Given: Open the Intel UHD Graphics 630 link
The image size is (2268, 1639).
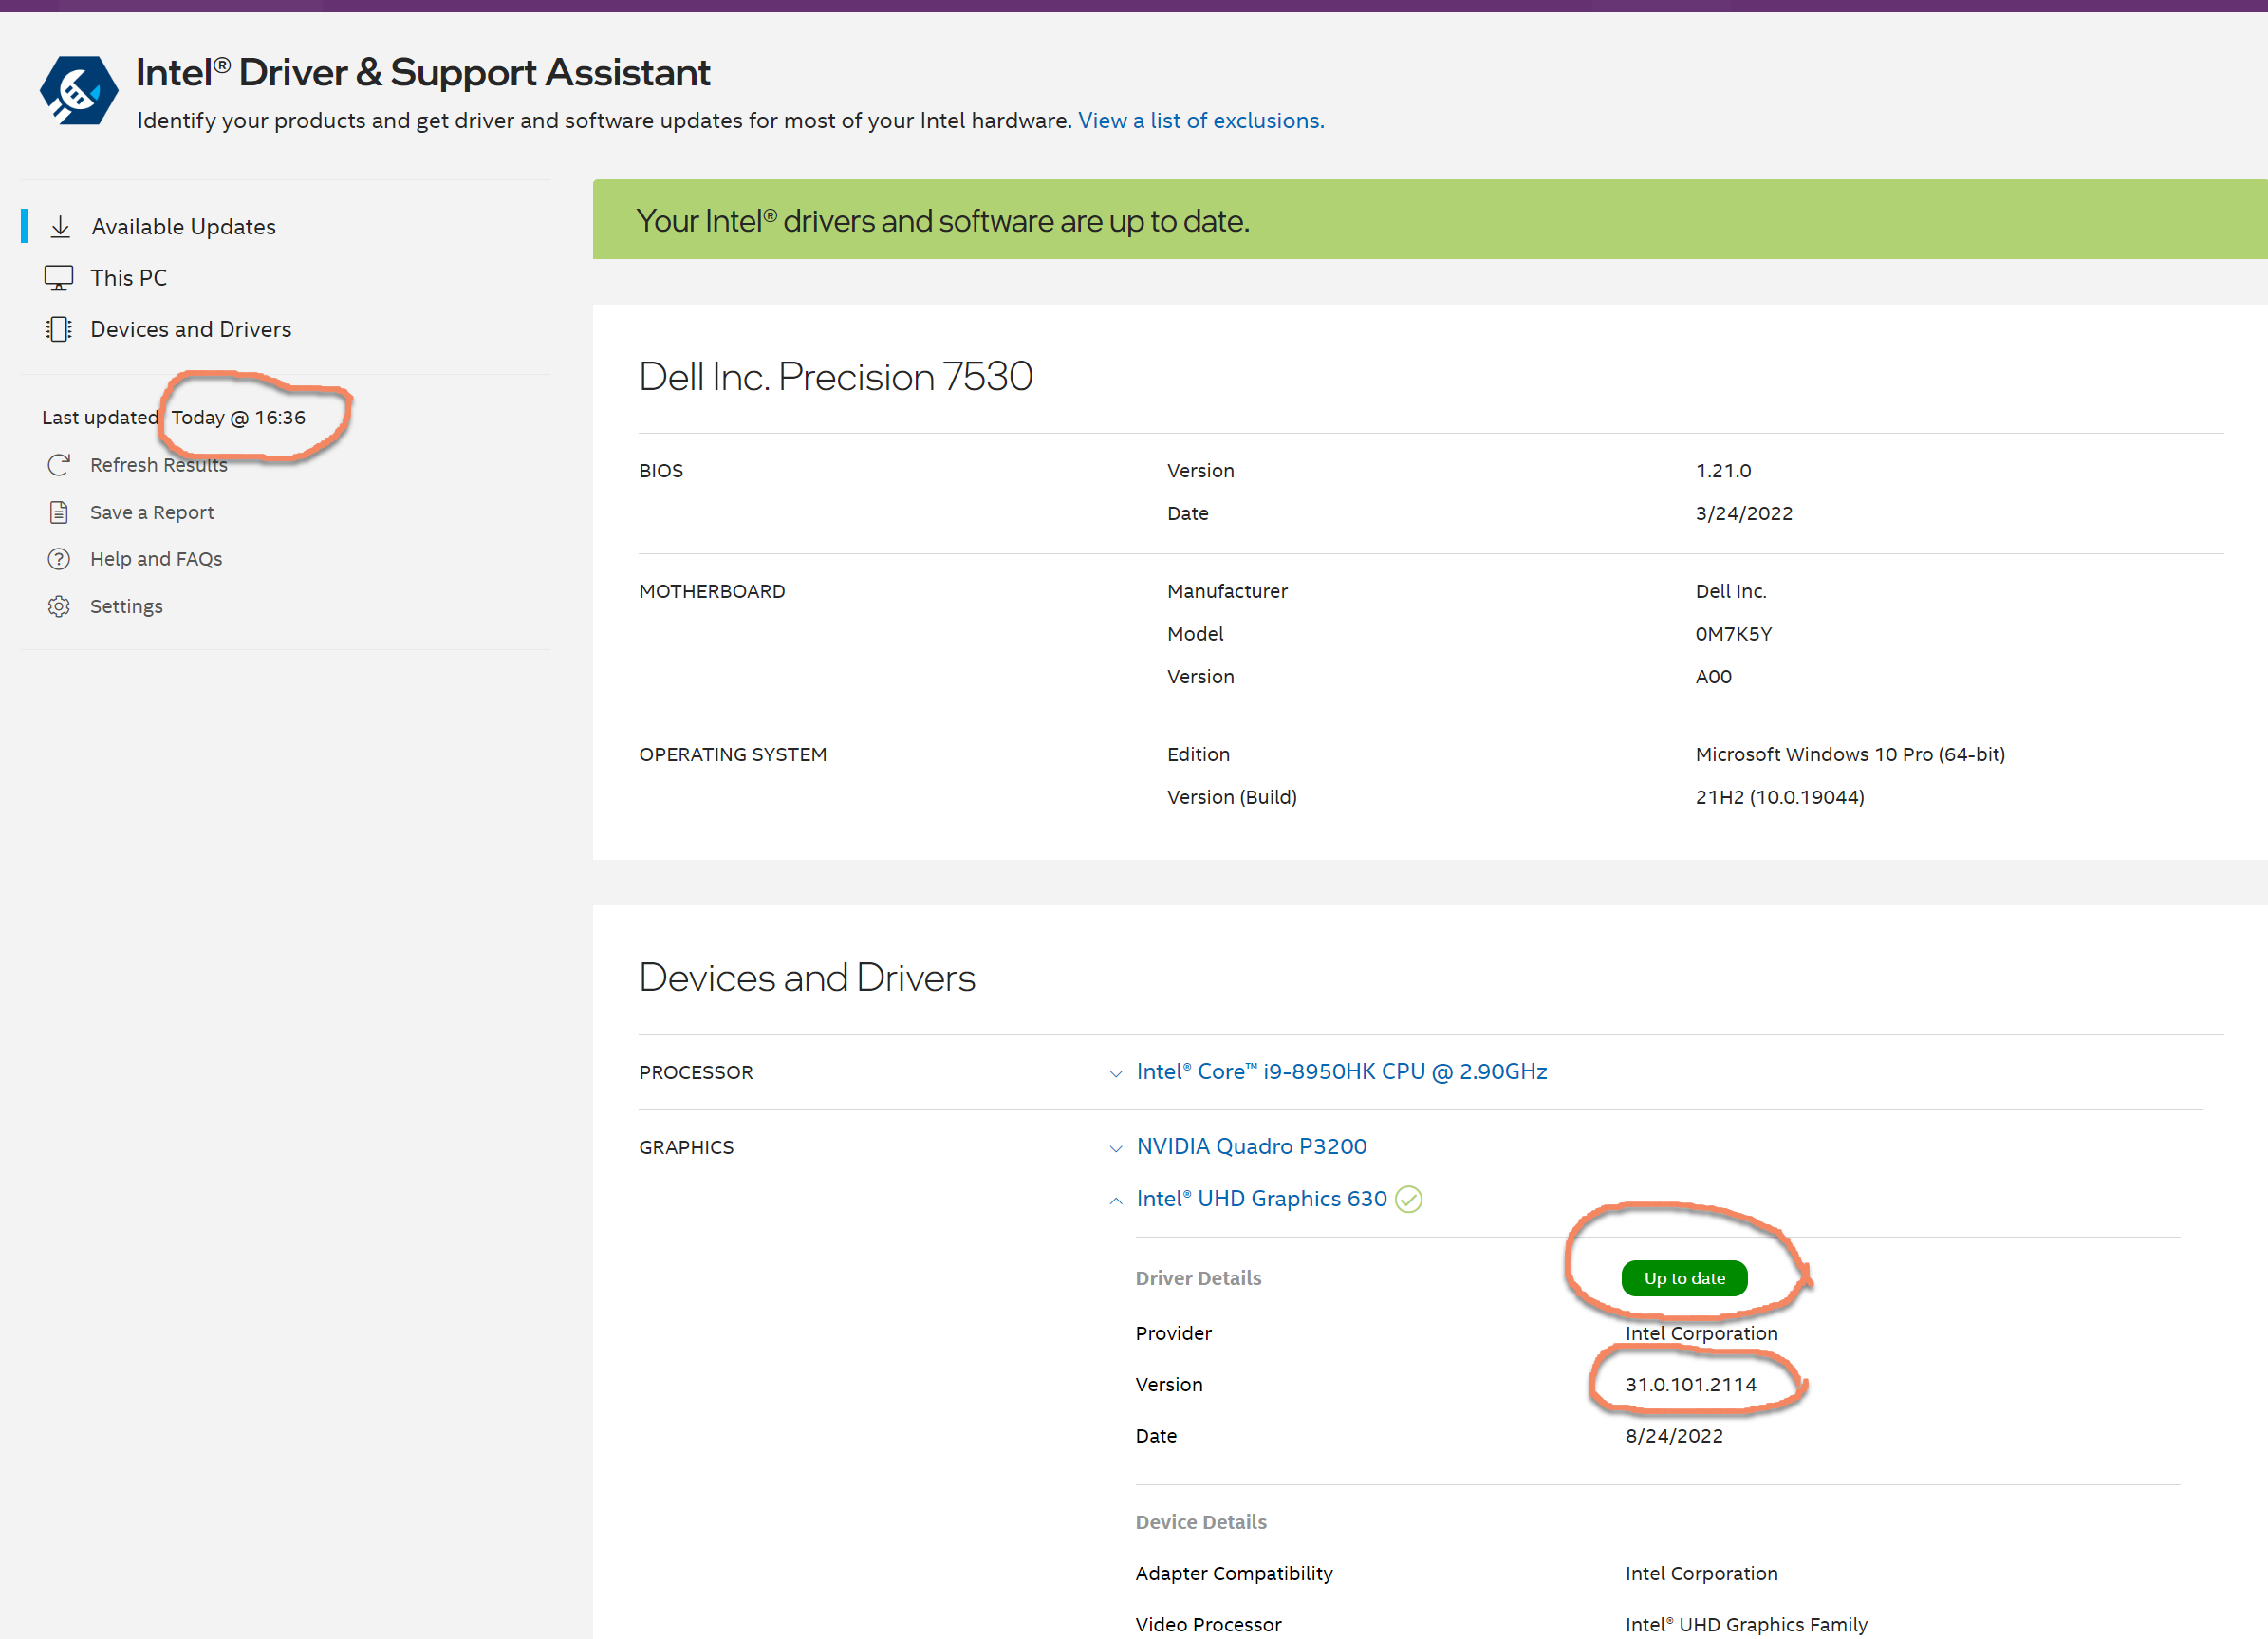Looking at the screenshot, I should click(1260, 1198).
